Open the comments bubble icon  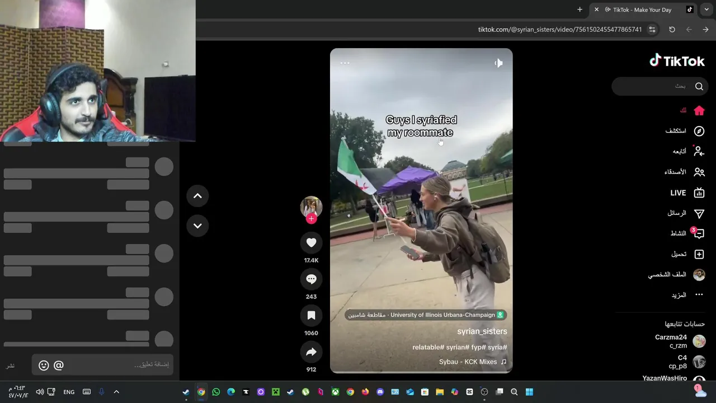312,279
